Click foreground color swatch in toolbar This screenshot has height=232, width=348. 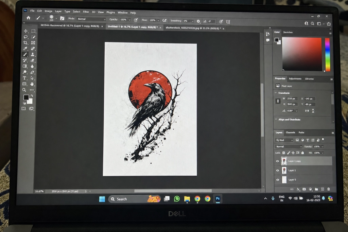coord(26,97)
